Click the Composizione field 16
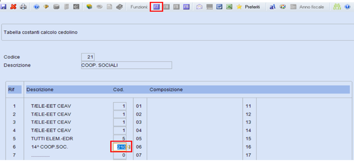This screenshot has width=354, height=161. (304, 147)
